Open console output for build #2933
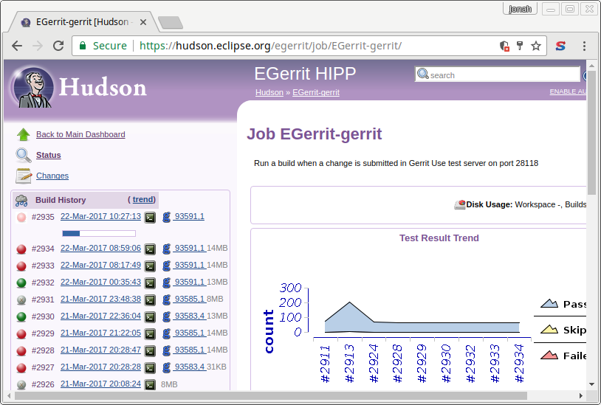 click(150, 266)
